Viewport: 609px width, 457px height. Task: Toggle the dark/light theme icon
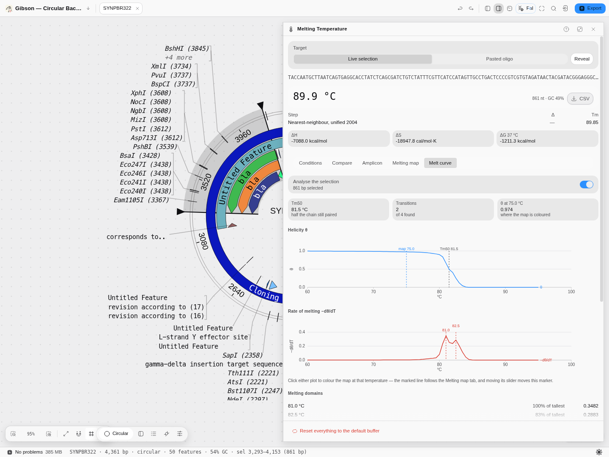(599, 452)
